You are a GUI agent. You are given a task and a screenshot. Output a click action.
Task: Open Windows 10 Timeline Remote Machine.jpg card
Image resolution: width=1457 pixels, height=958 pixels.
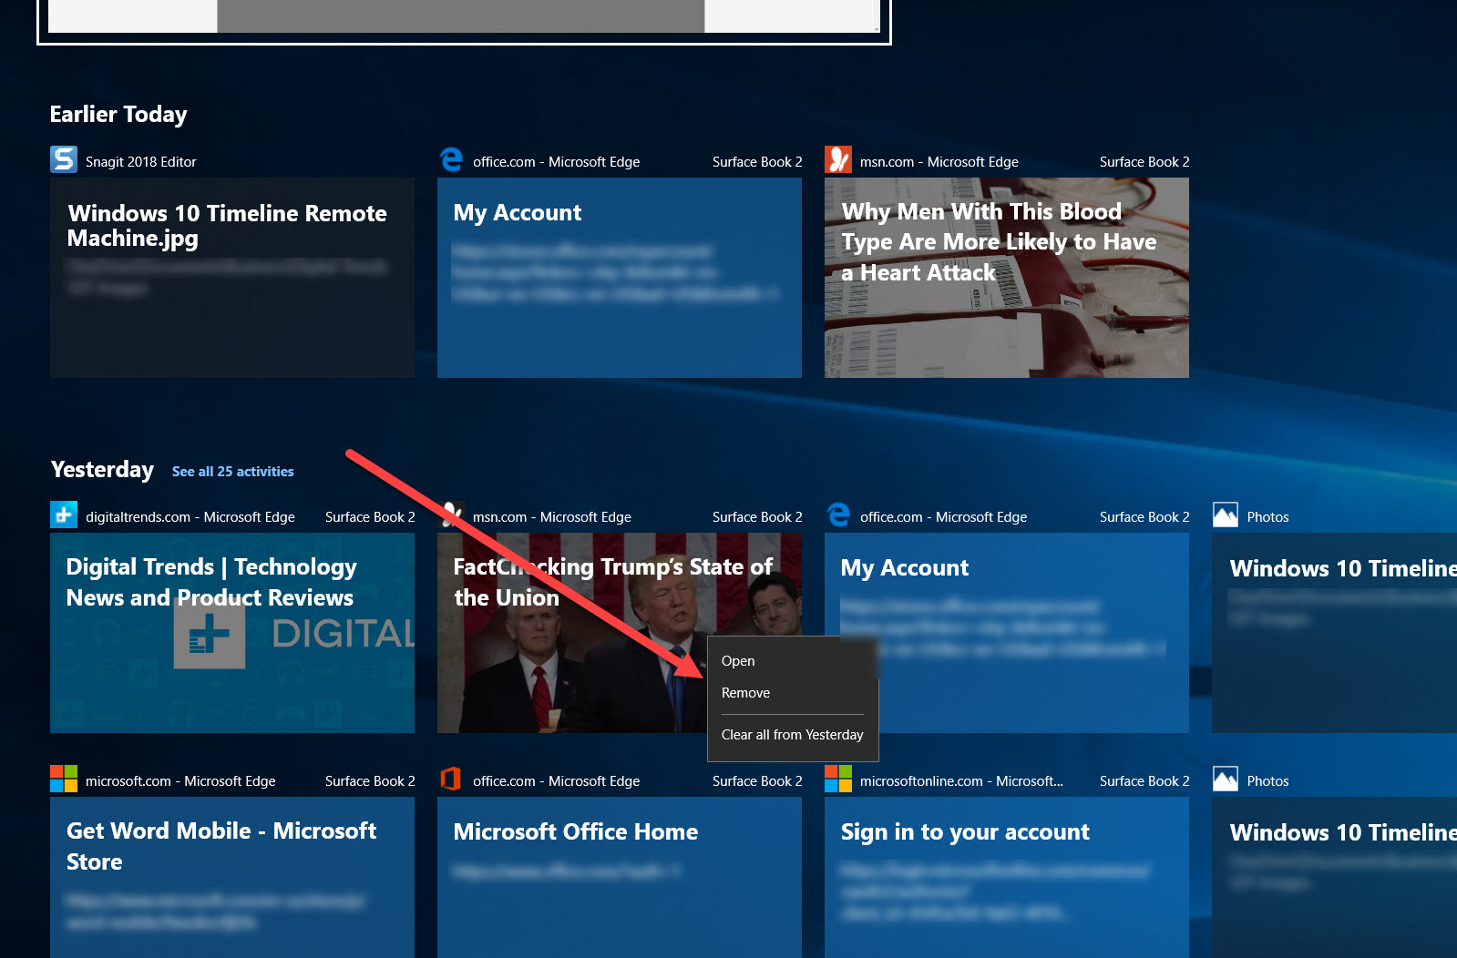(232, 278)
